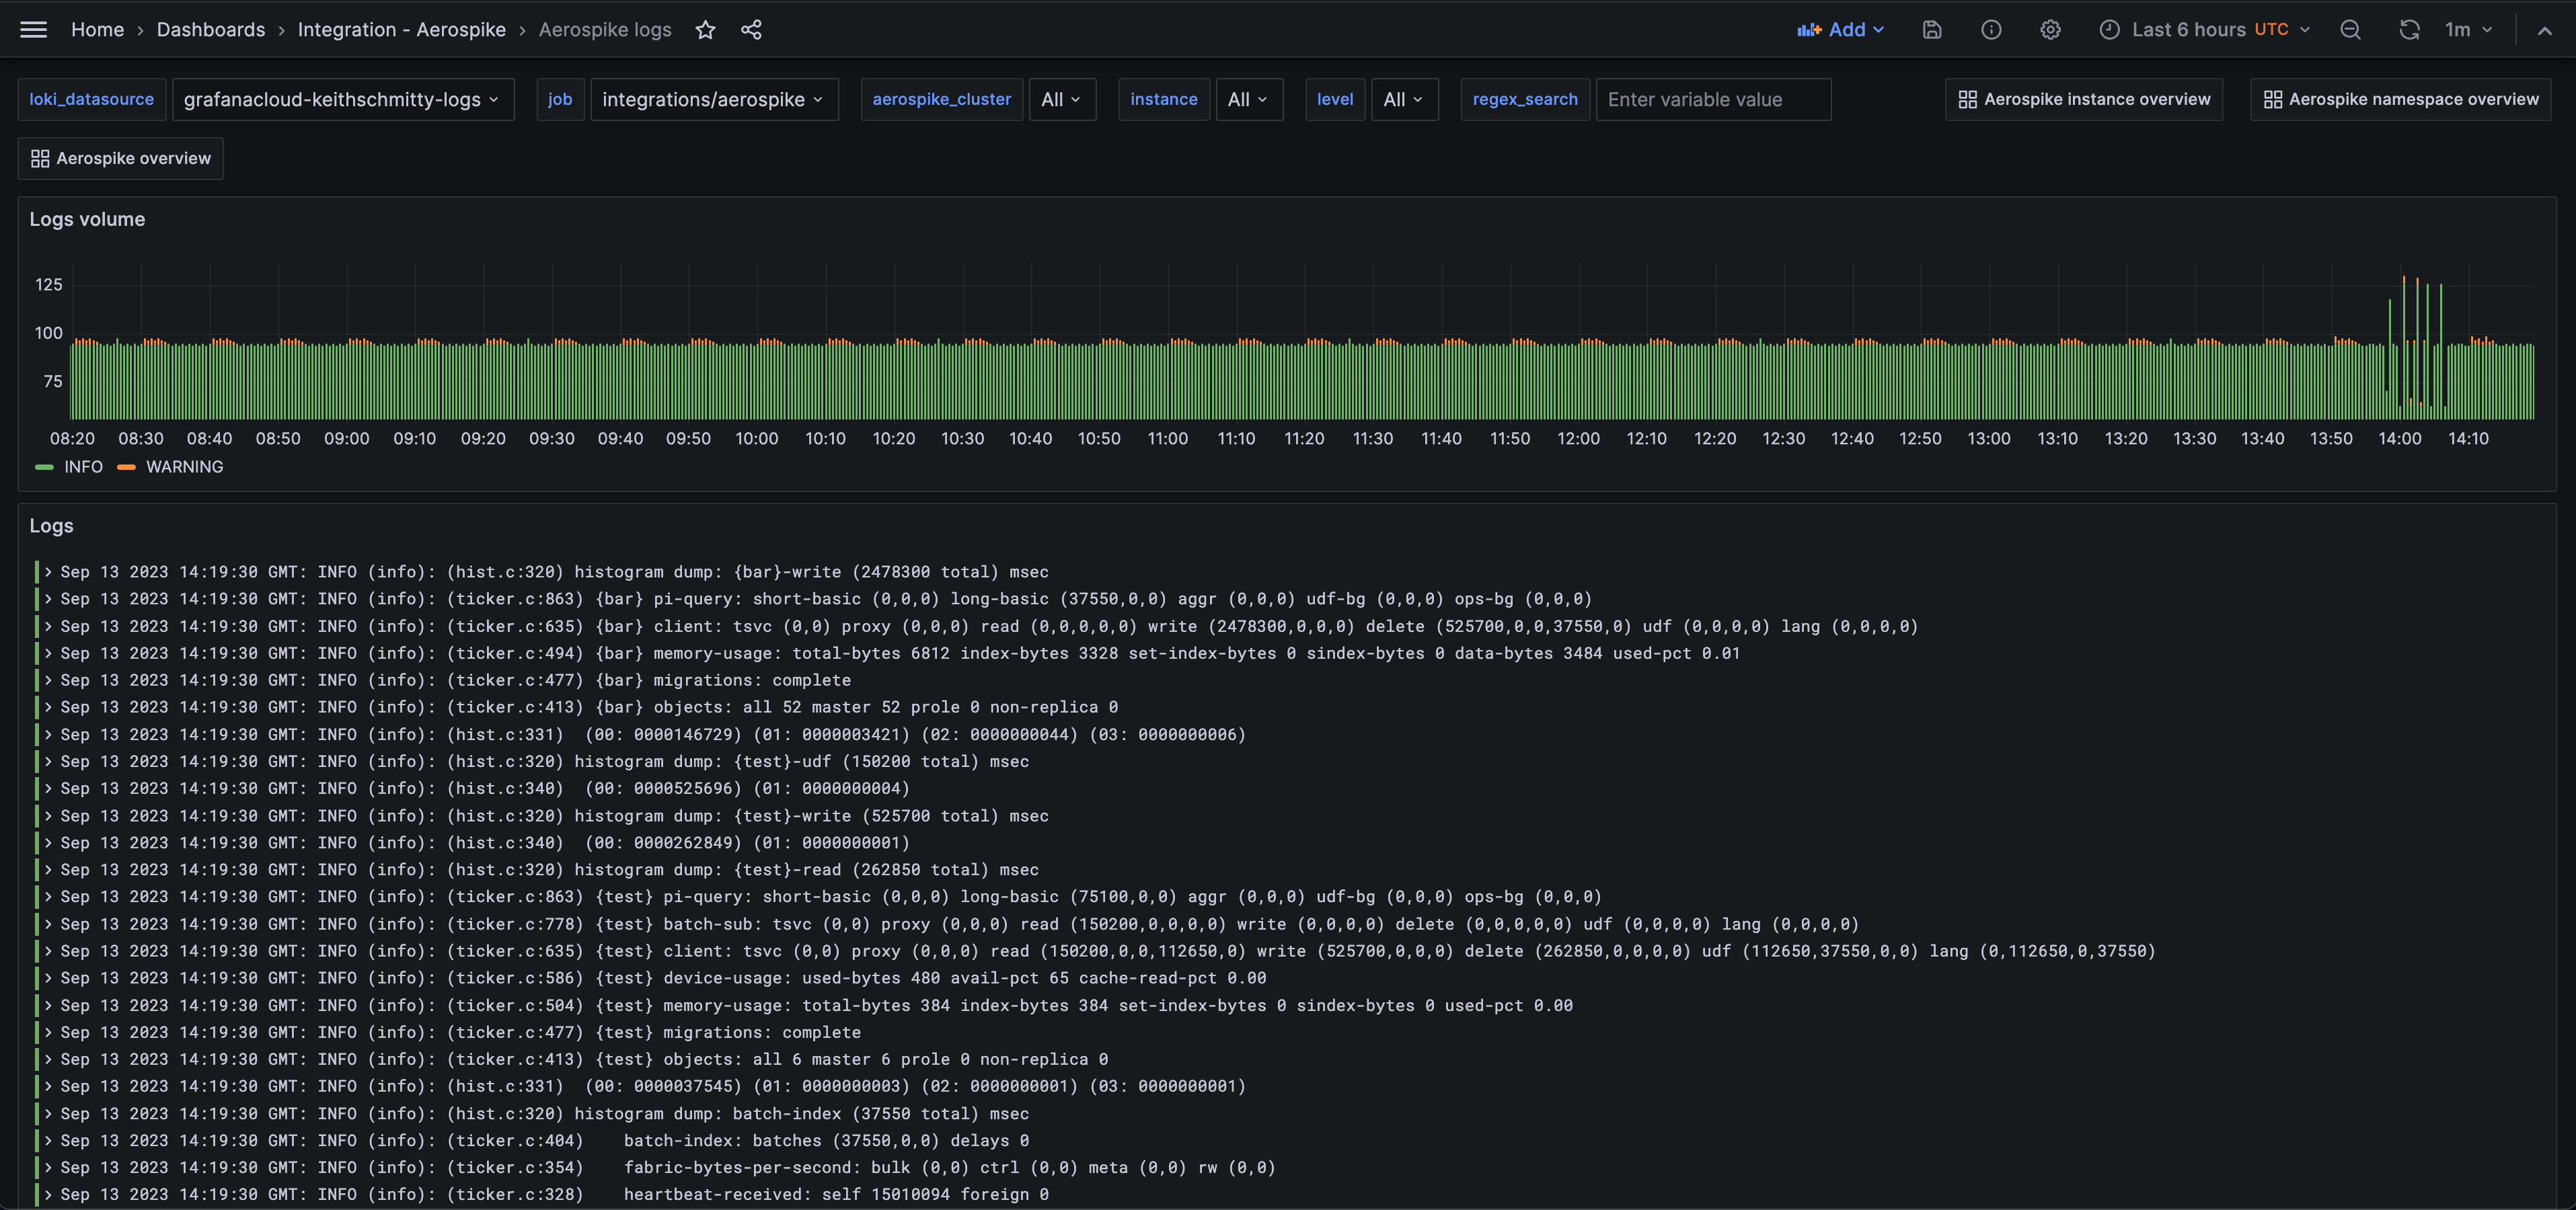Navigate to Dashboards via the breadcrumb
Image resolution: width=2576 pixels, height=1210 pixels.
[211, 30]
